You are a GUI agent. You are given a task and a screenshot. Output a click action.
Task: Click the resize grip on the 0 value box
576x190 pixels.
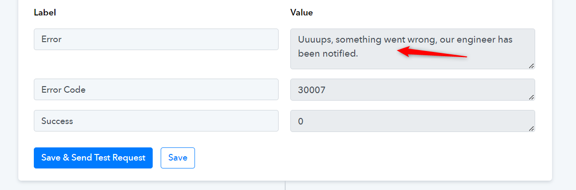(x=531, y=128)
